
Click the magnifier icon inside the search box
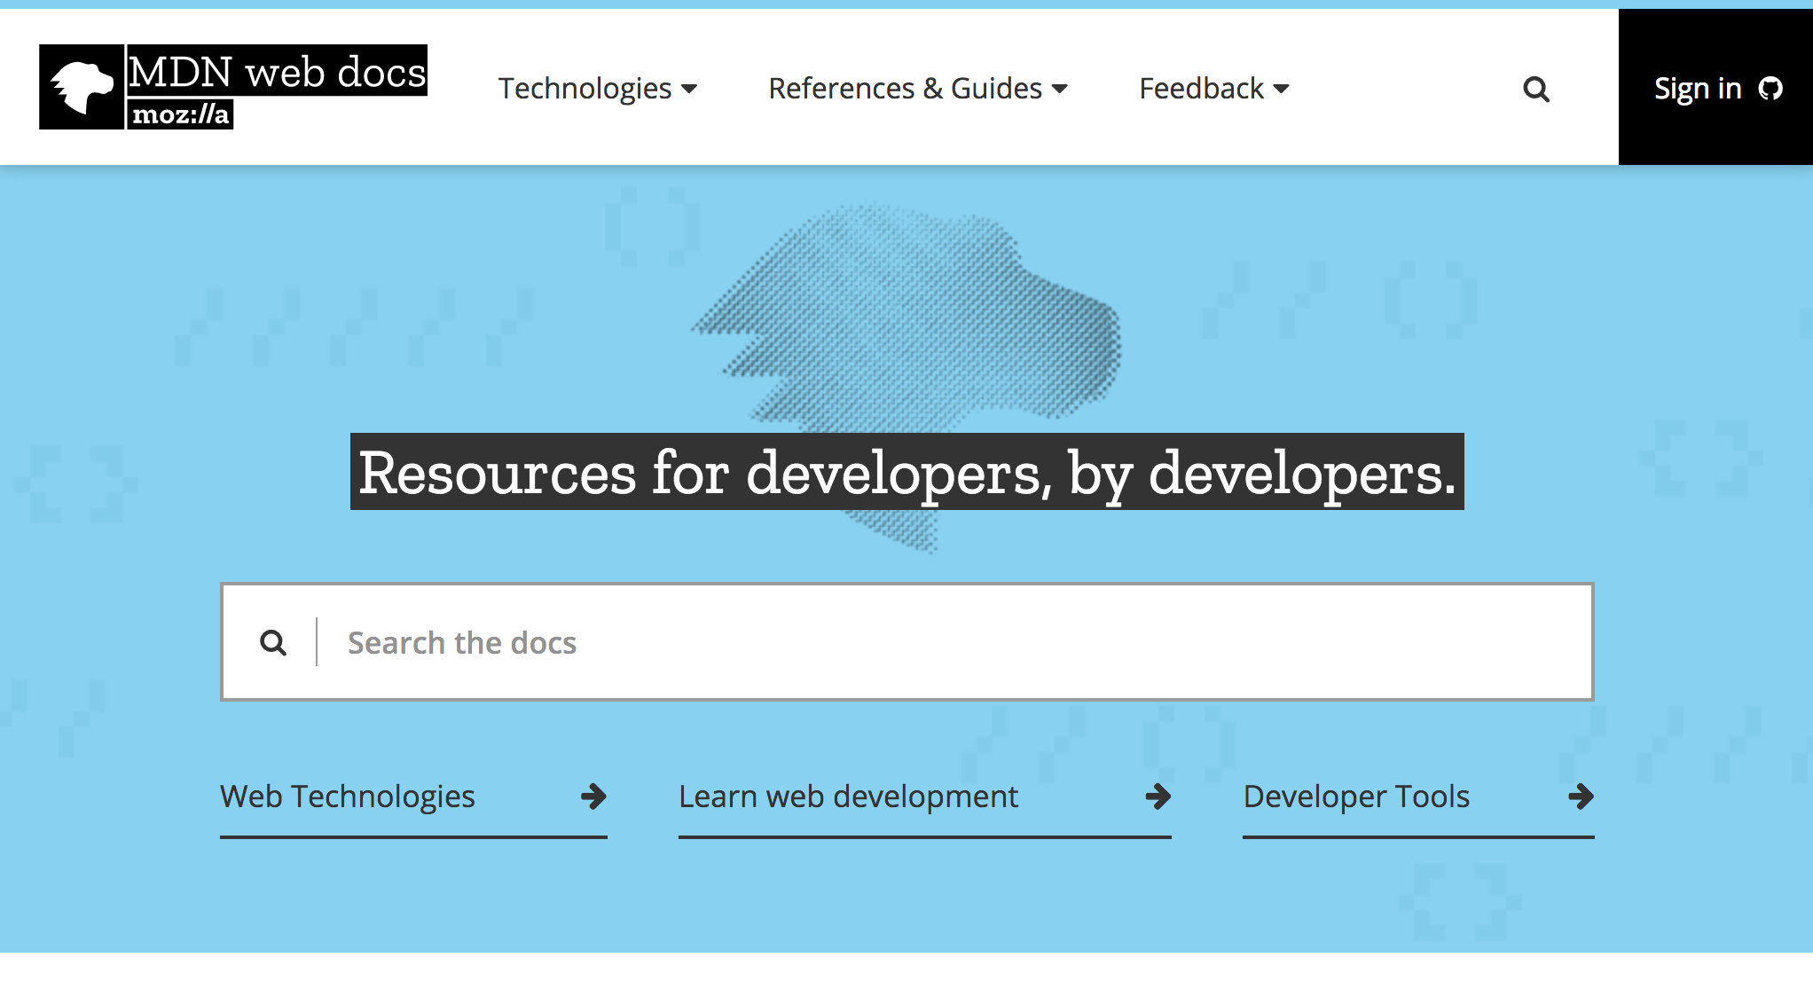coord(273,642)
